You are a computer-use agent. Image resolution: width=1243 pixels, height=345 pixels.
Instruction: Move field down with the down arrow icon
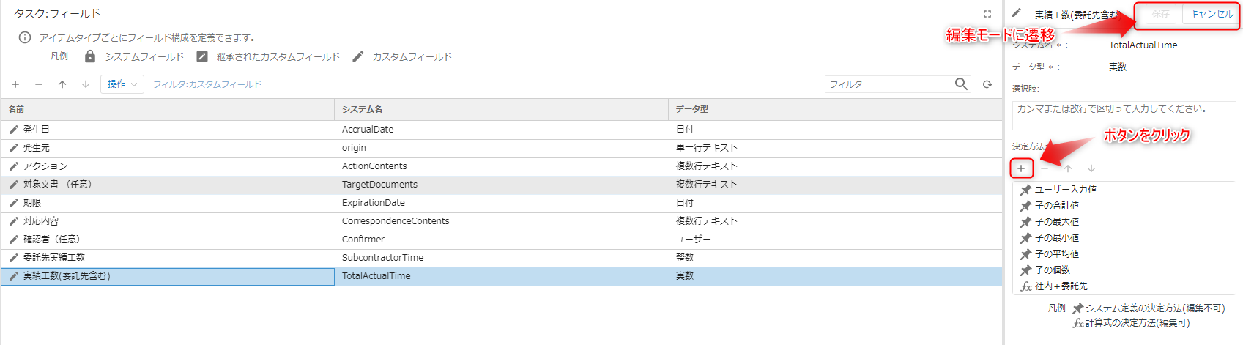pyautogui.click(x=86, y=84)
